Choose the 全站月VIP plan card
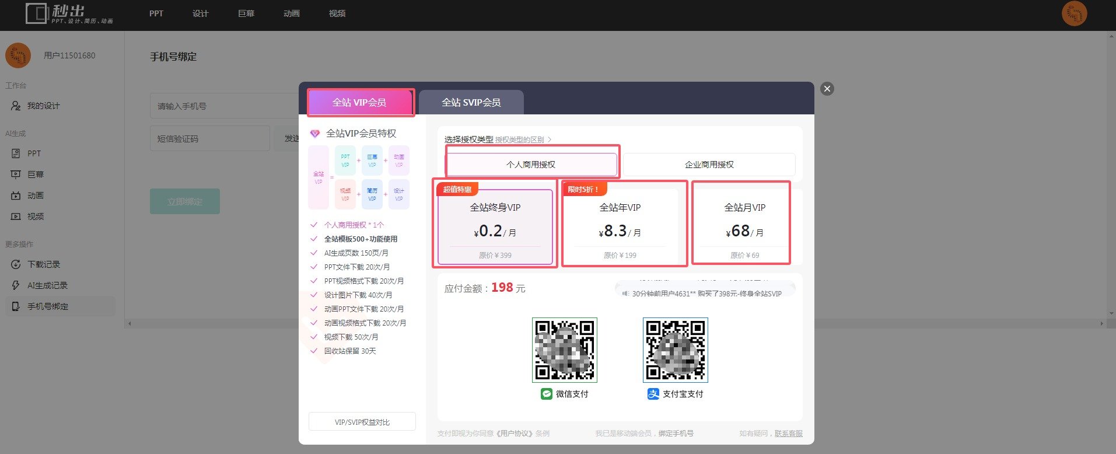 coord(745,226)
